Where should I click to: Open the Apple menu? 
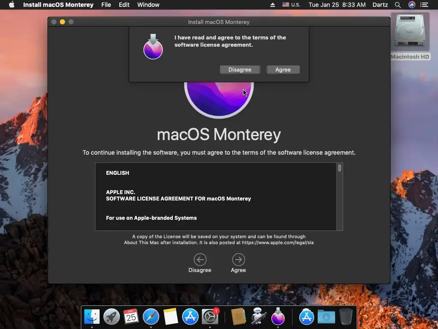click(12, 5)
